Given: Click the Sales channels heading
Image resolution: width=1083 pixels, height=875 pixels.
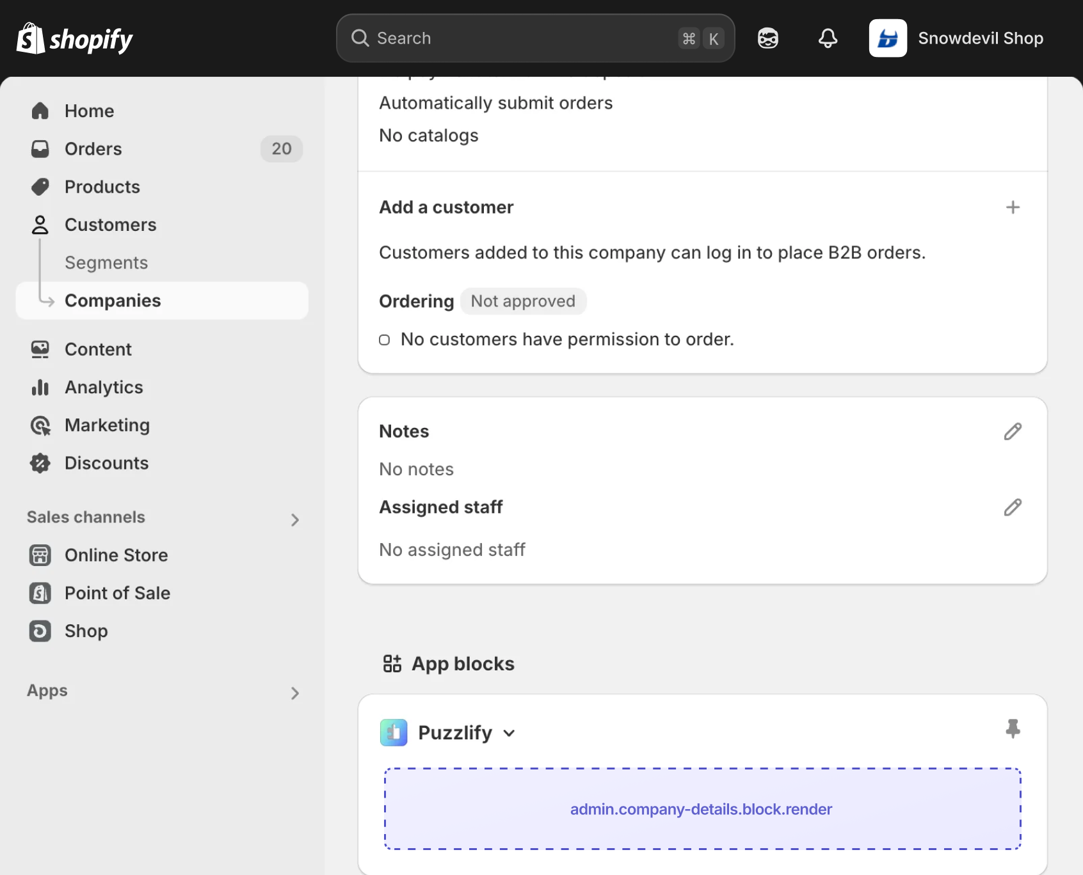Looking at the screenshot, I should coord(86,517).
